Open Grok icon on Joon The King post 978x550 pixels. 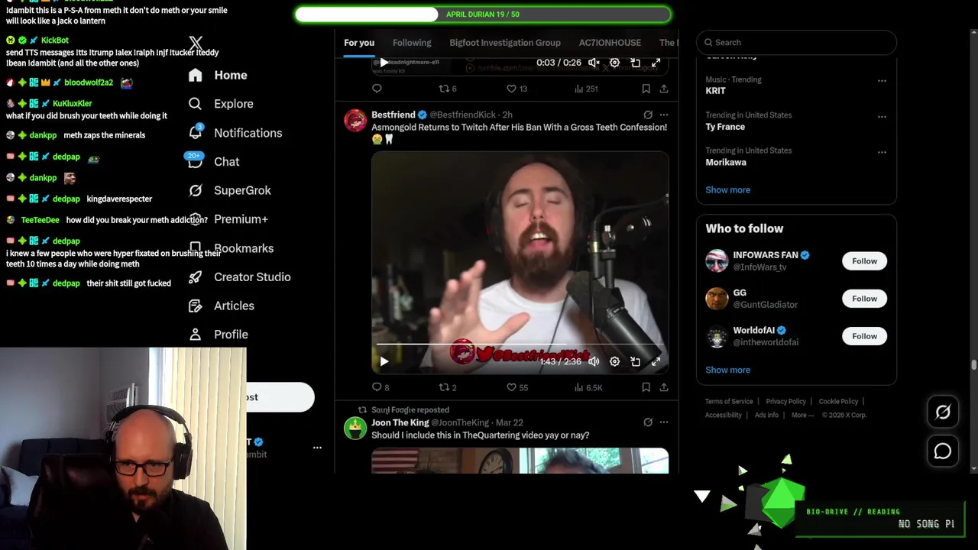(648, 422)
